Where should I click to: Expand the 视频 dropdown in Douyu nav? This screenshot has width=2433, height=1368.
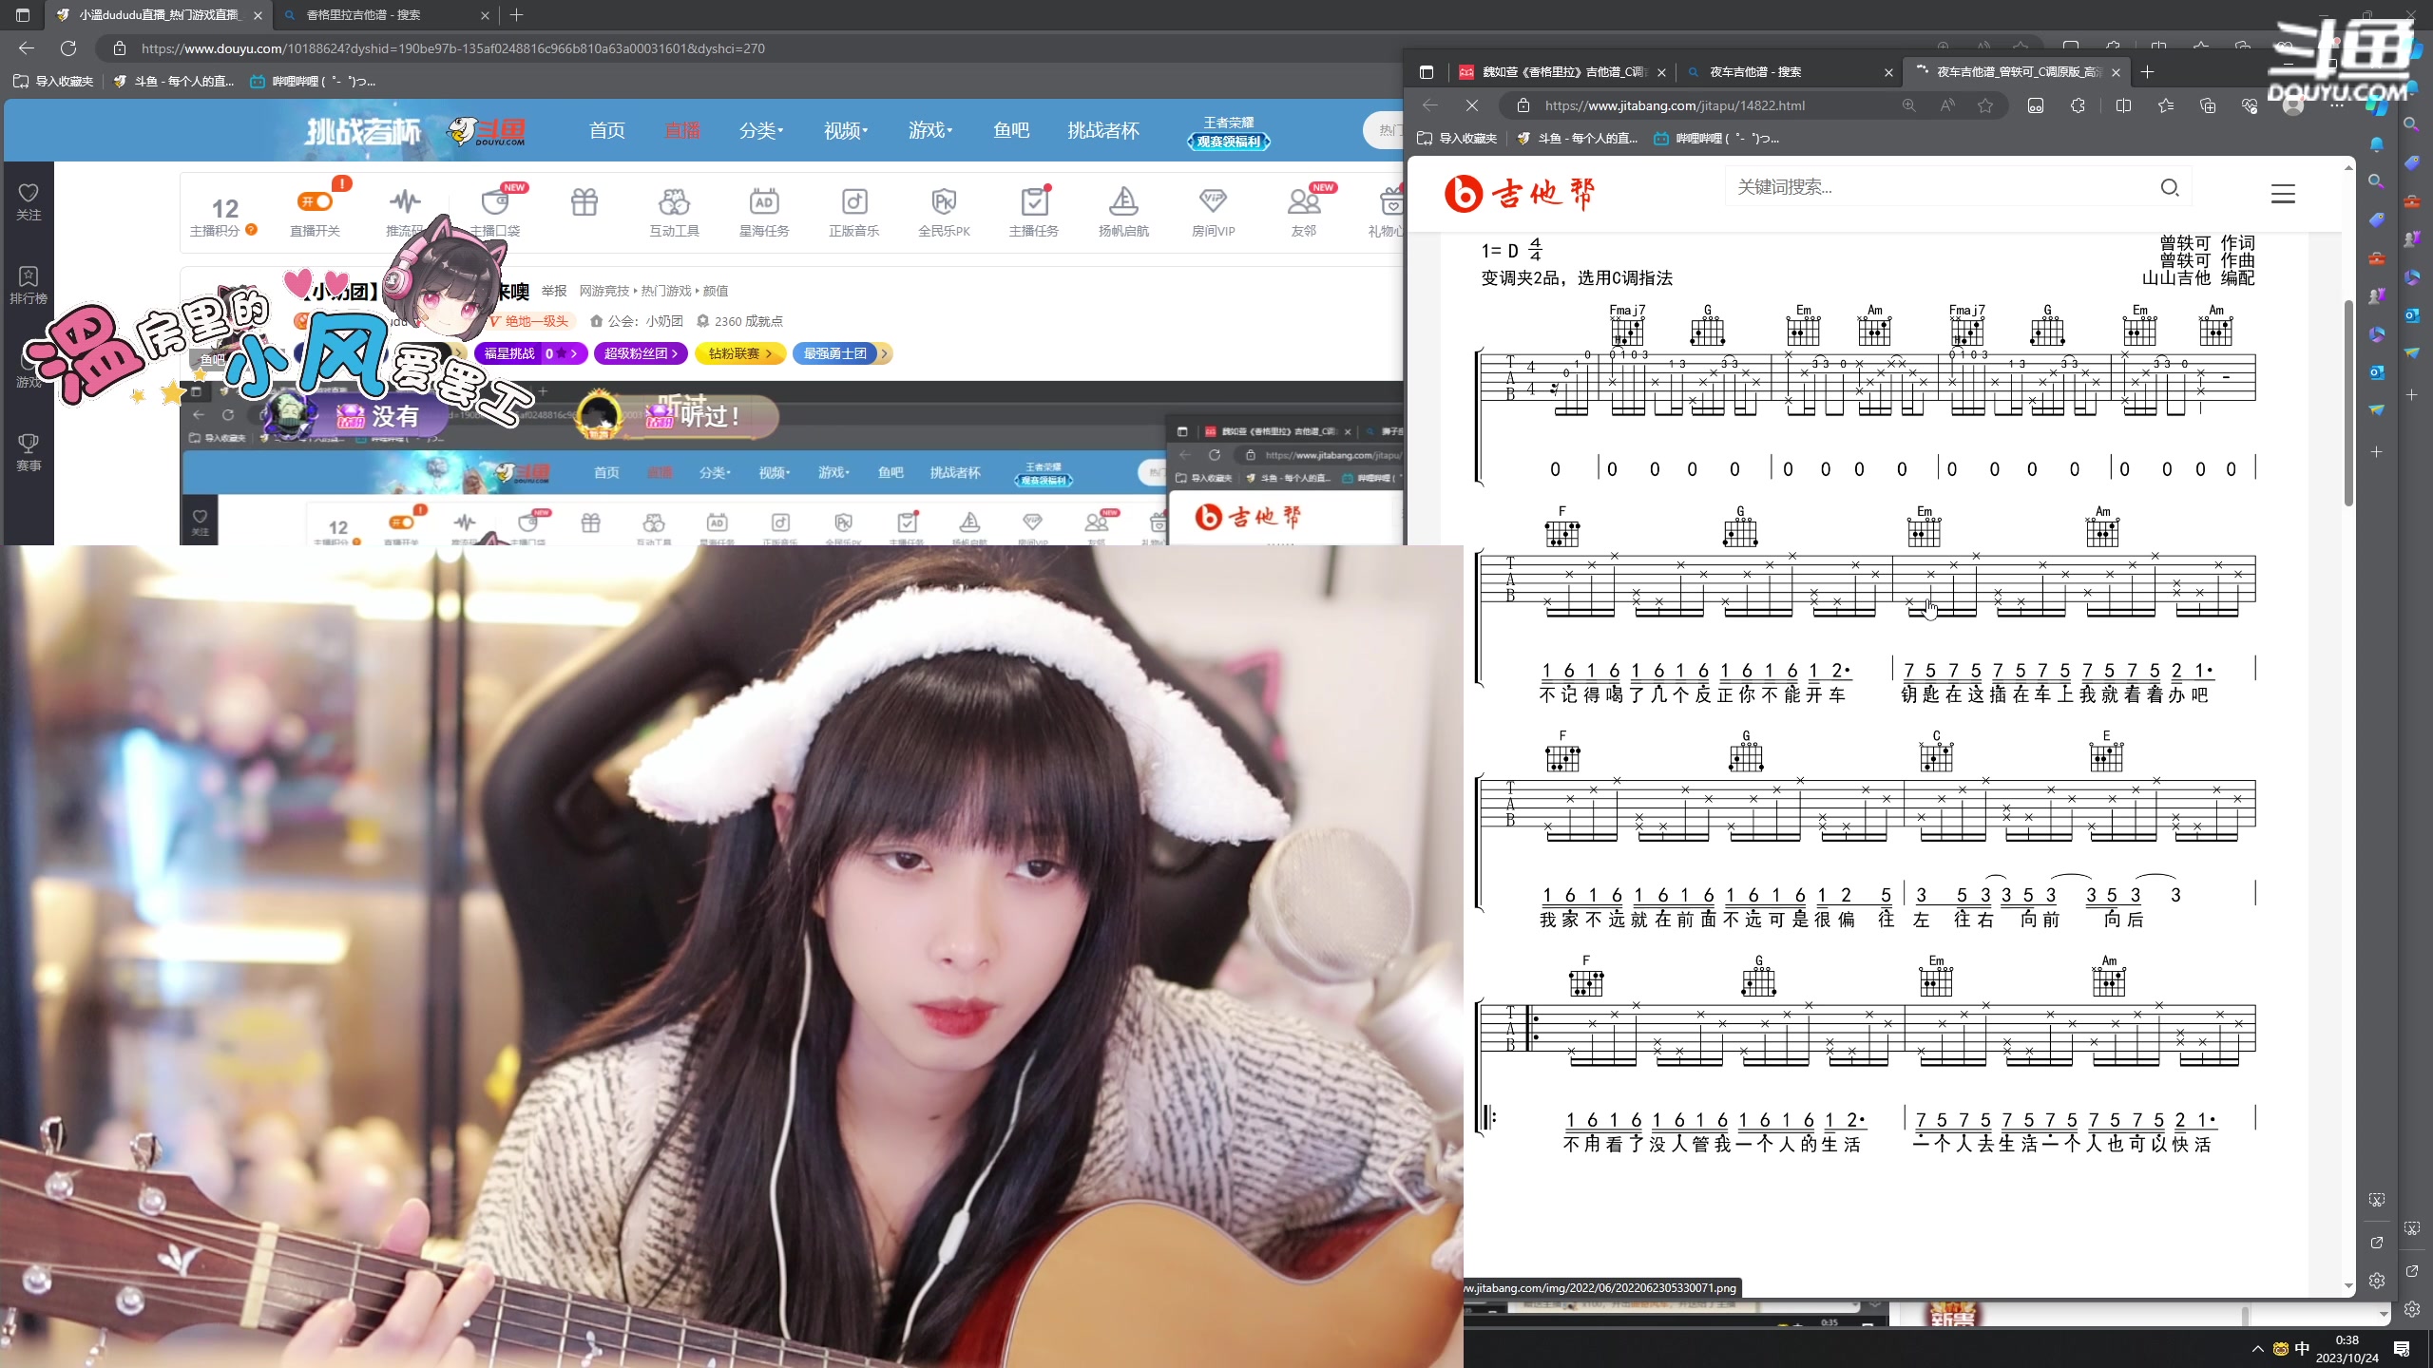tap(846, 131)
